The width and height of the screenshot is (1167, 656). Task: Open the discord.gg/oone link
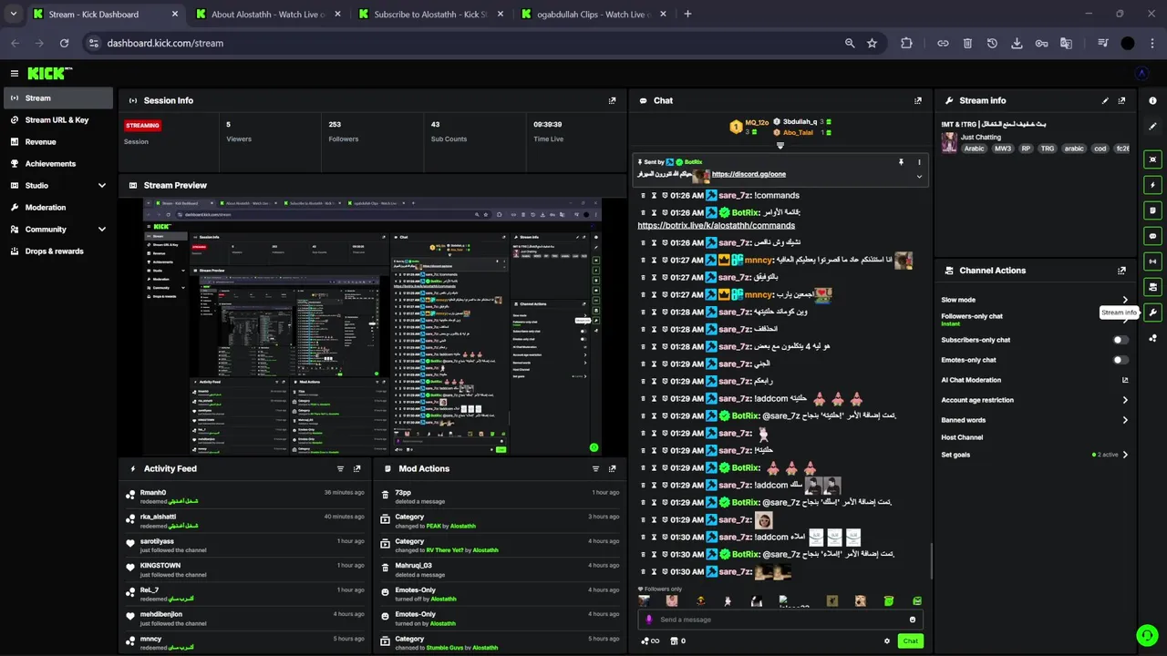click(749, 174)
